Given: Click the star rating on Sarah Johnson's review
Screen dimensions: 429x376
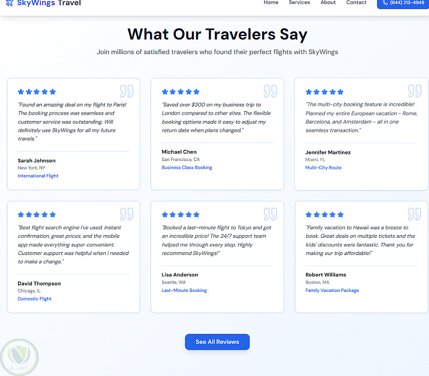Looking at the screenshot, I should tap(37, 92).
